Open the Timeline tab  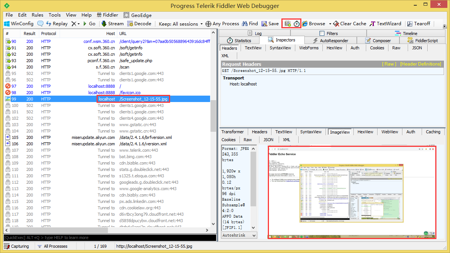pyautogui.click(x=406, y=33)
